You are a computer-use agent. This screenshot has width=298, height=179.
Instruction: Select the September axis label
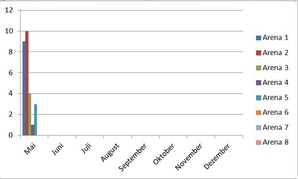click(132, 157)
